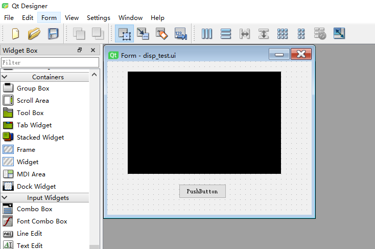Image resolution: width=375 pixels, height=249 pixels.
Task: Select Line Edit widget
Action: tap(45, 234)
